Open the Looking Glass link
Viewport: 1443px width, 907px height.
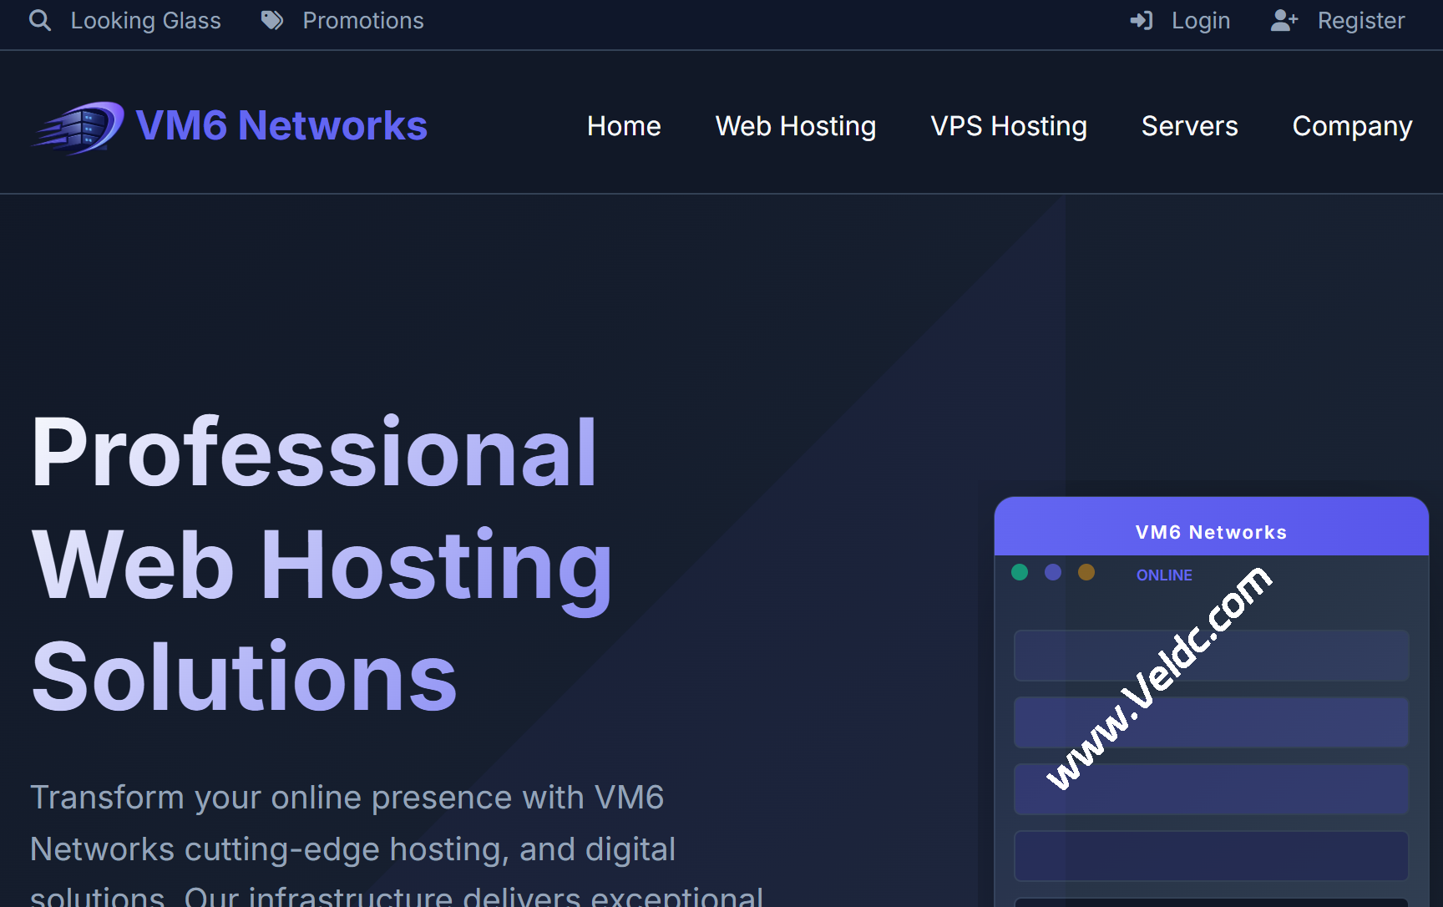[145, 20]
